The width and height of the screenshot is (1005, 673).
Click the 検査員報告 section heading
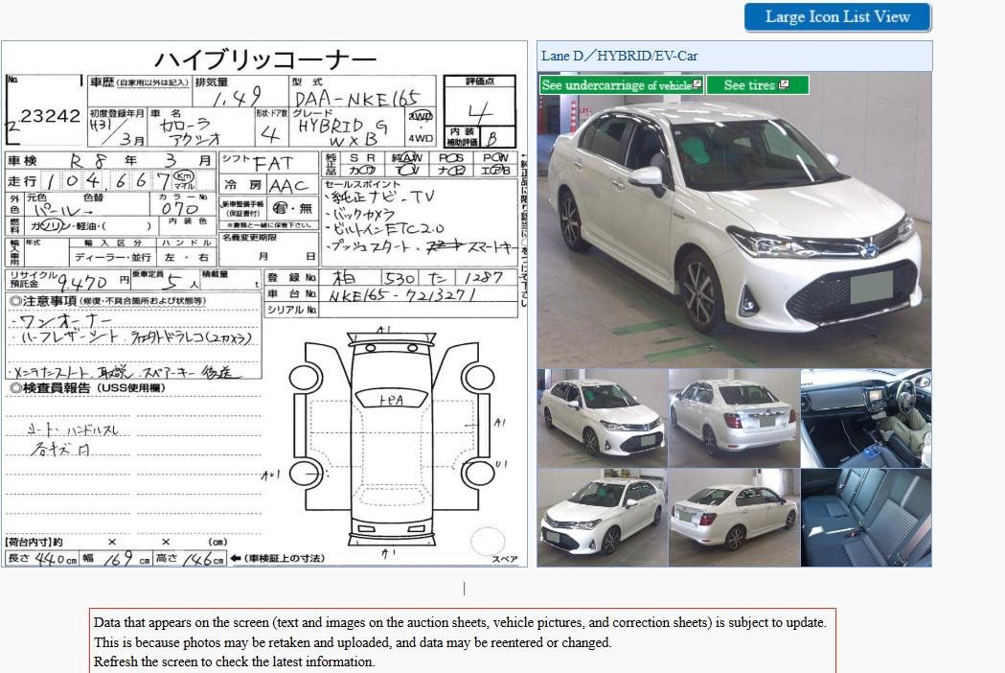(88, 388)
